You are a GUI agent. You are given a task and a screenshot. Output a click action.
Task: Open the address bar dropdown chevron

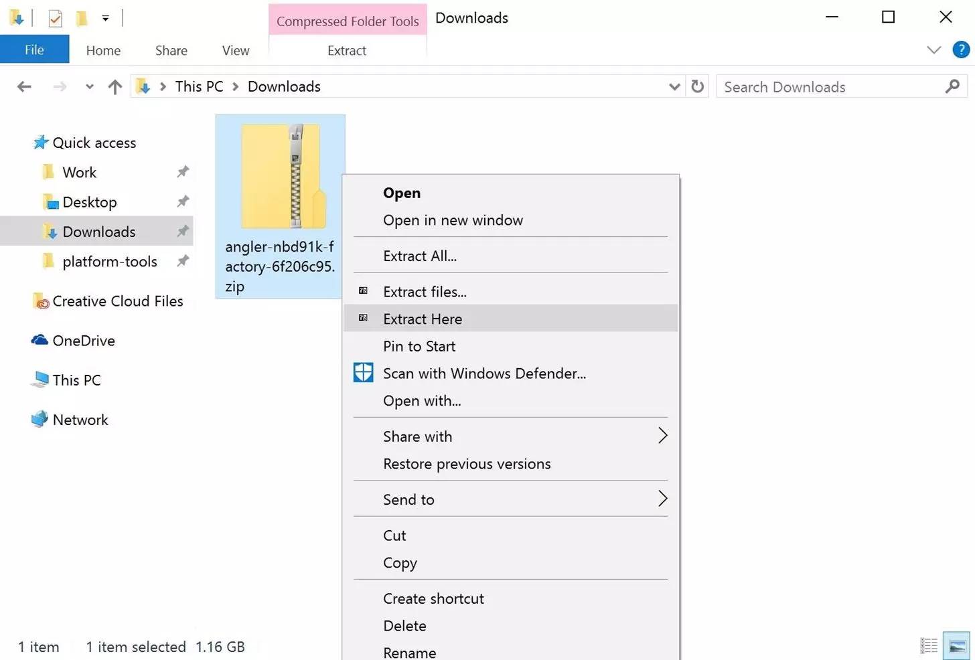(674, 86)
